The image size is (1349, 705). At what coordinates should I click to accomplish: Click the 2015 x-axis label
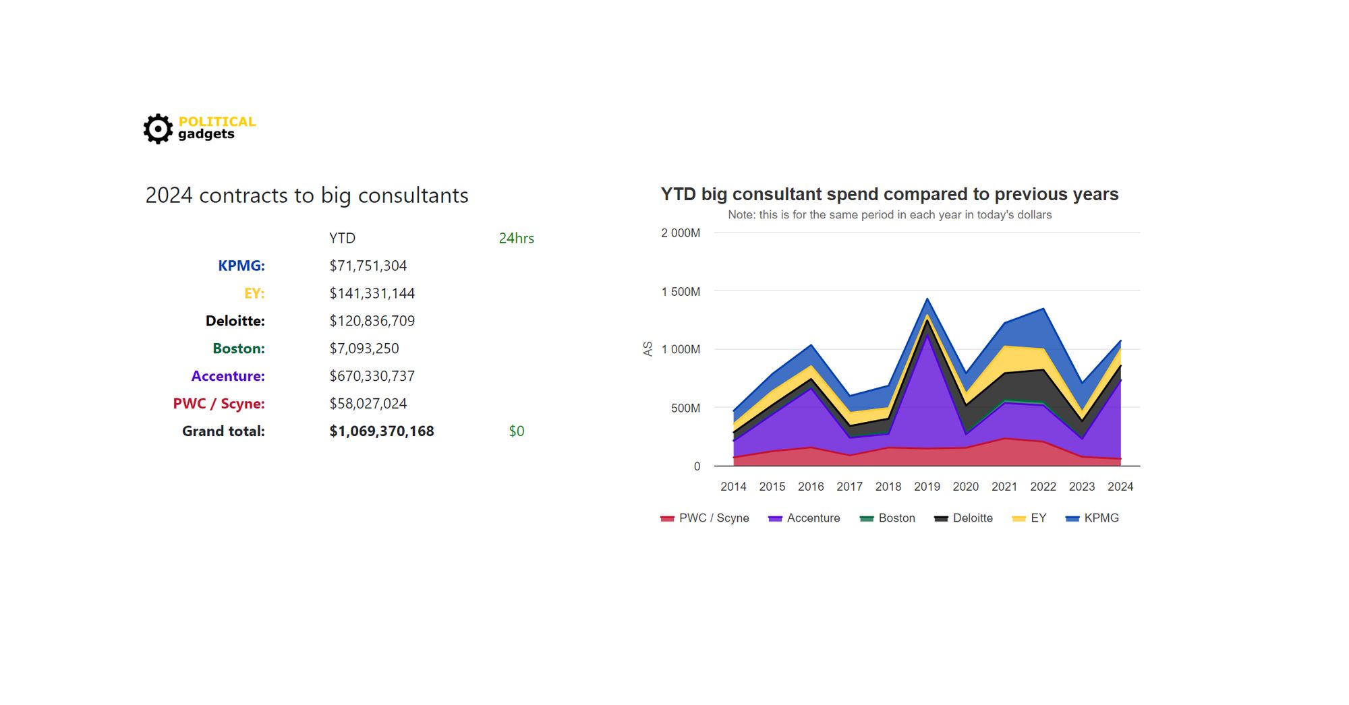click(772, 487)
